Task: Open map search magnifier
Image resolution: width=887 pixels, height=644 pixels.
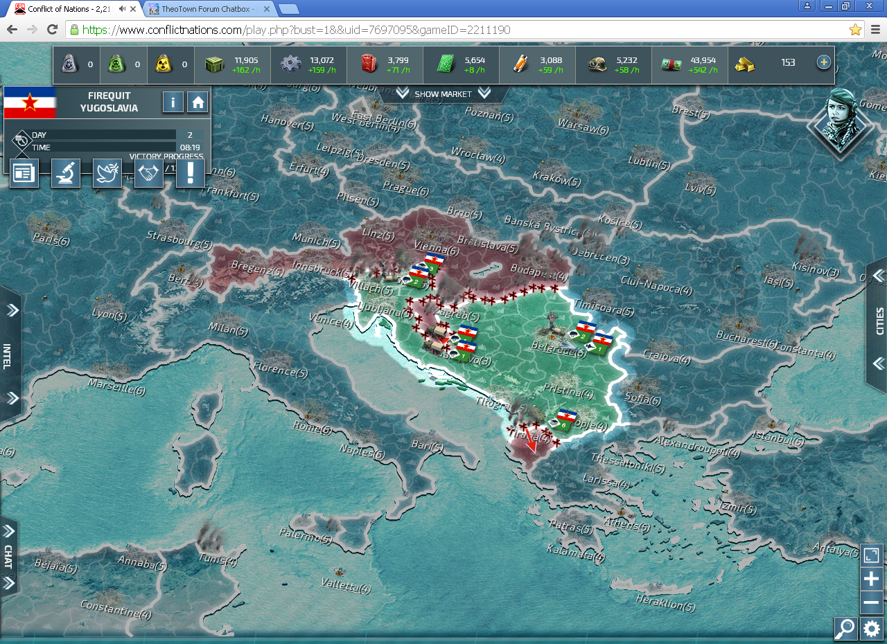Action: [x=845, y=629]
